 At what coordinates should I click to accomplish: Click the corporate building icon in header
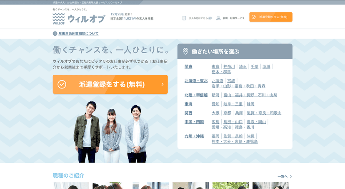pyautogui.click(x=184, y=18)
